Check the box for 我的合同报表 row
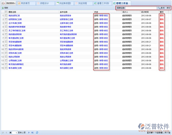172x135 pixels. 6,57
